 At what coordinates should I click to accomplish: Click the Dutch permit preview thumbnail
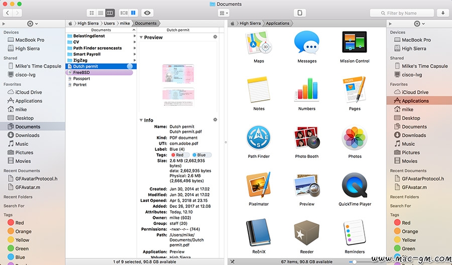point(178,85)
